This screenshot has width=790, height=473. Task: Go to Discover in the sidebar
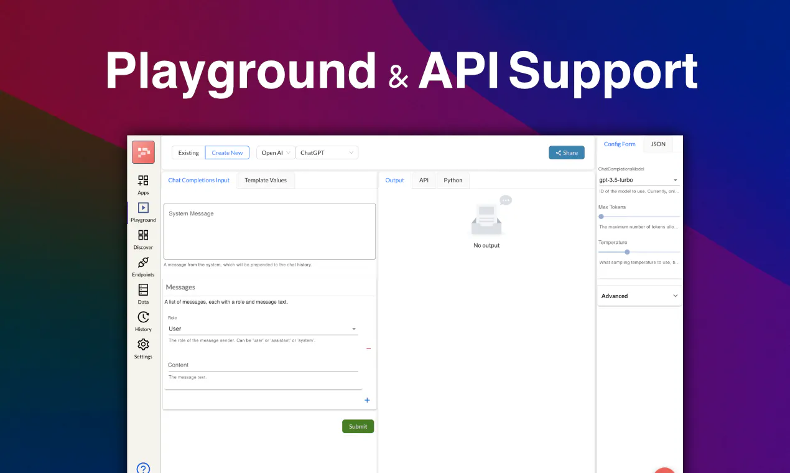(143, 239)
